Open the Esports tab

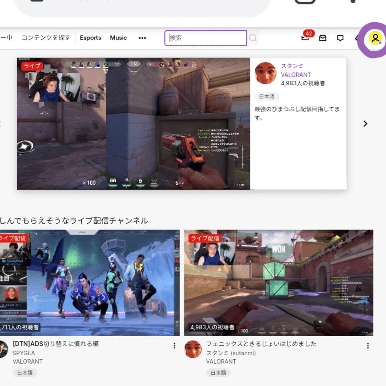[x=91, y=37]
